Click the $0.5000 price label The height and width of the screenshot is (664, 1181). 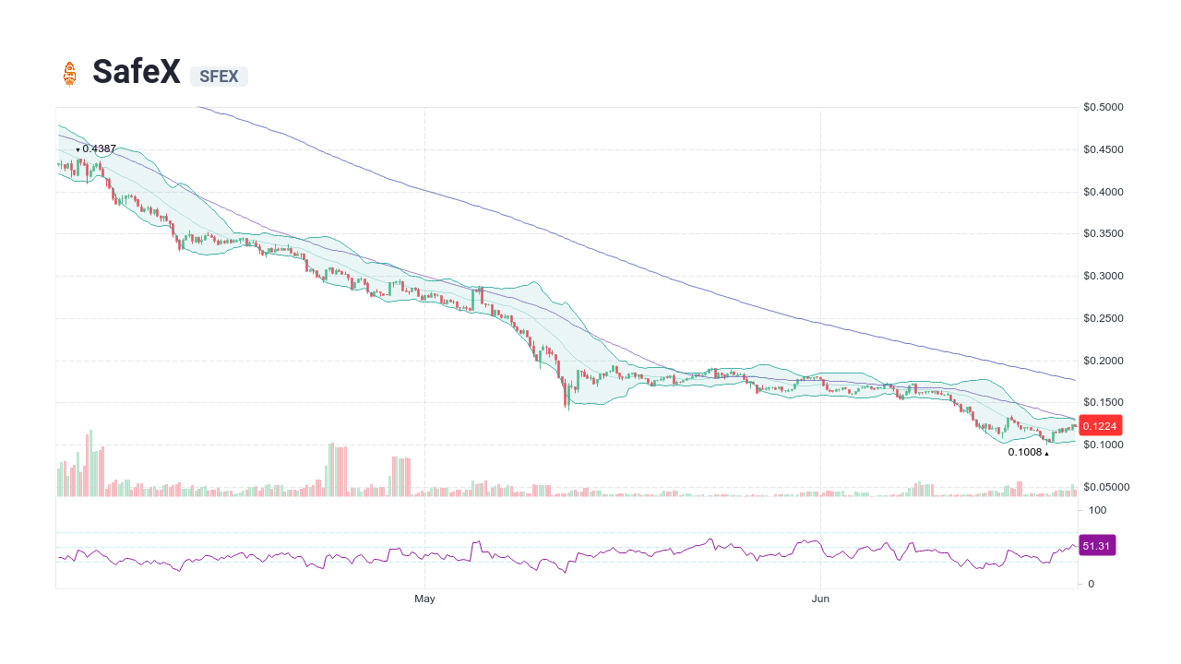[x=1103, y=106]
